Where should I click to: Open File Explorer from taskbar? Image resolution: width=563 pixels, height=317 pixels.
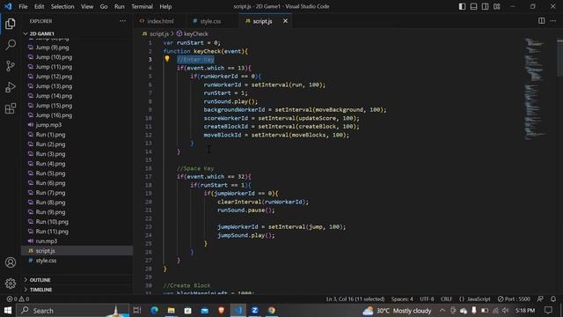(171, 310)
